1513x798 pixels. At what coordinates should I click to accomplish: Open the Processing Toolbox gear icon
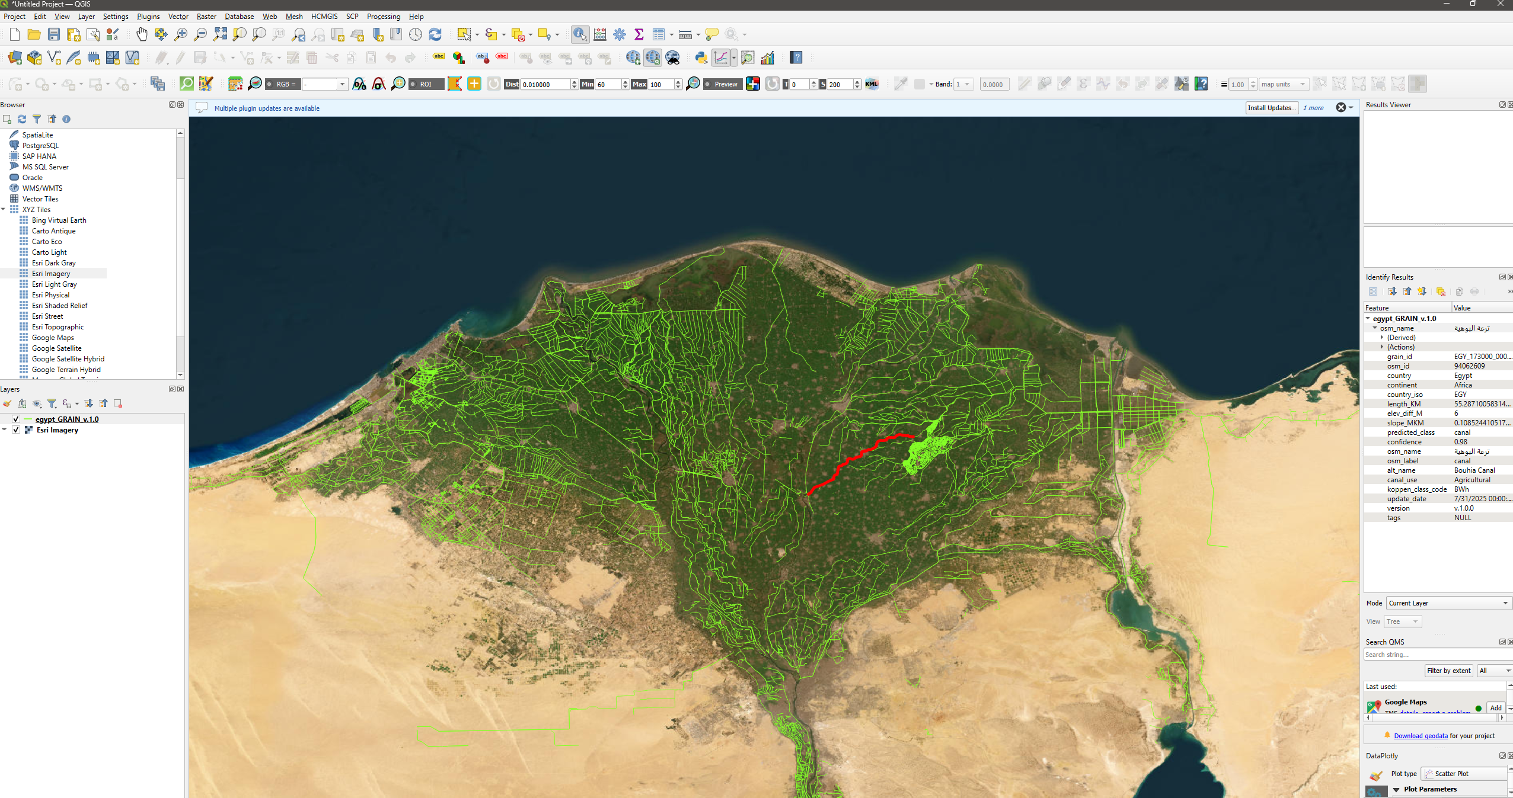click(620, 34)
